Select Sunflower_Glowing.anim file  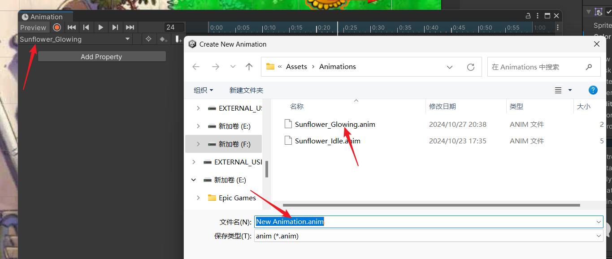pyautogui.click(x=335, y=124)
